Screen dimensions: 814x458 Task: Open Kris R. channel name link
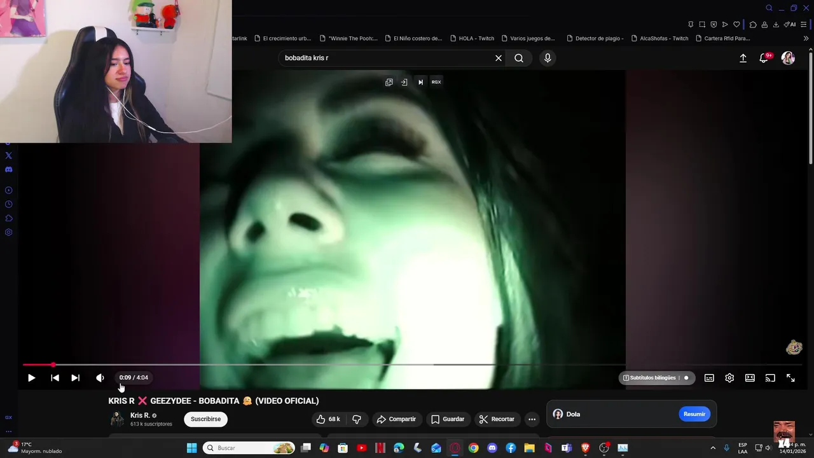[x=140, y=415]
